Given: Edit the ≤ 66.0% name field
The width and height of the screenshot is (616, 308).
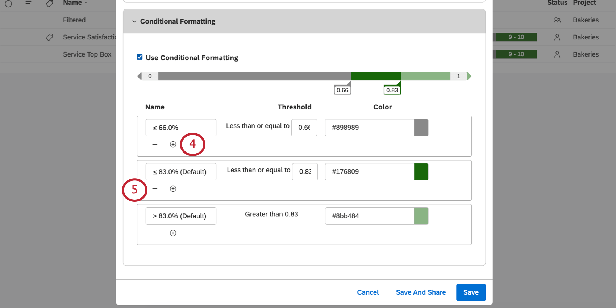Looking at the screenshot, I should (181, 128).
